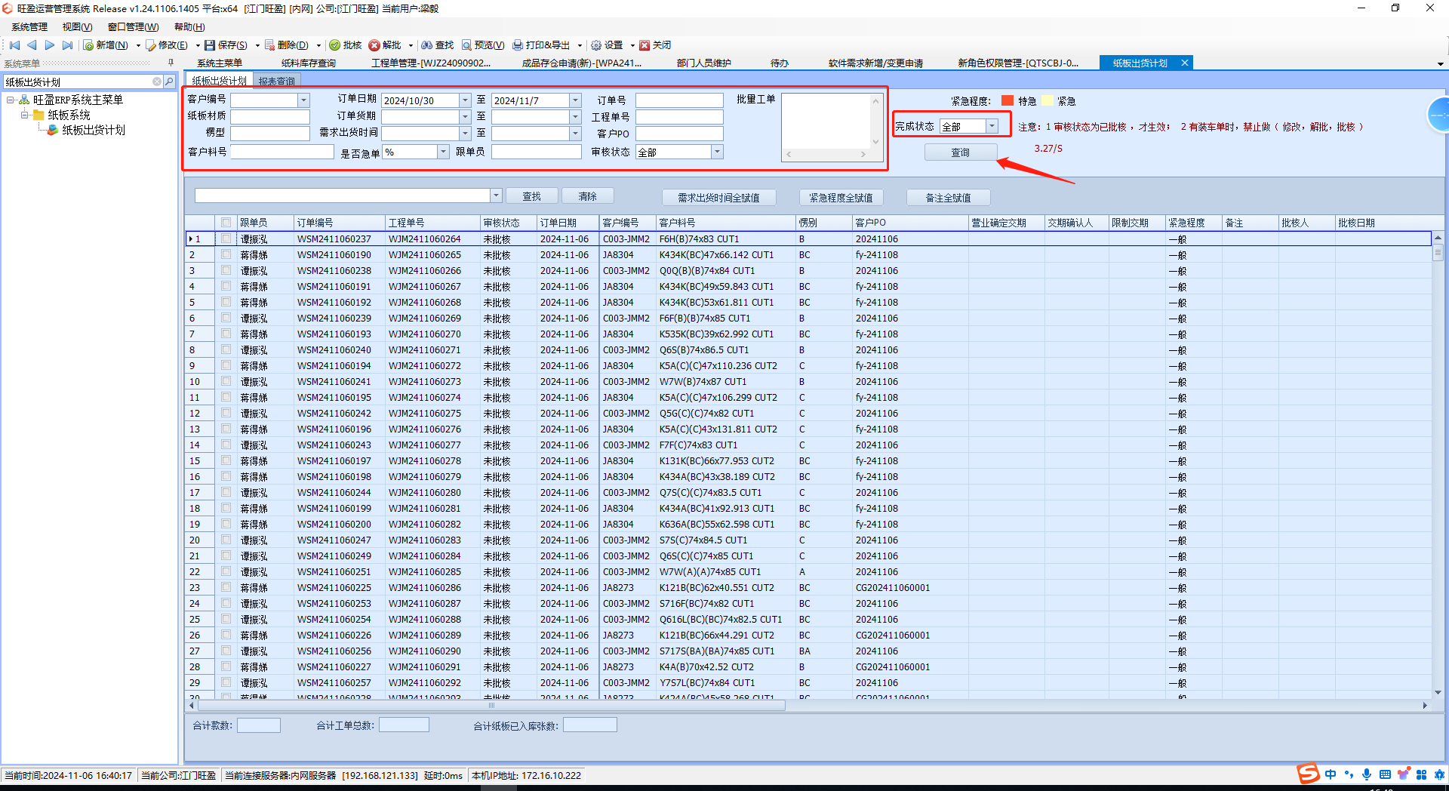Click the 需求出货时间全赋值 button
Screen dimensions: 1449x791
[718, 198]
